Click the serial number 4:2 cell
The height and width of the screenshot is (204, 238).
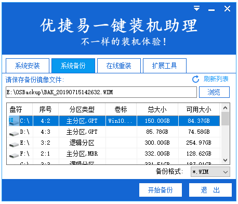click(x=46, y=121)
